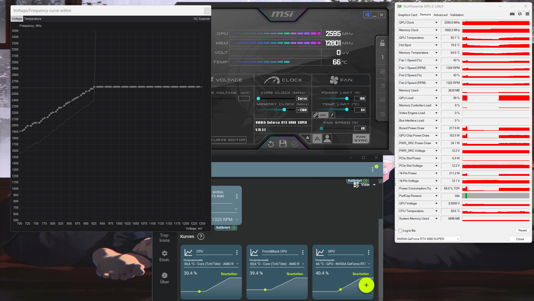
Task: Click Bearbeiten on the CPU curve card
Action: [229, 274]
